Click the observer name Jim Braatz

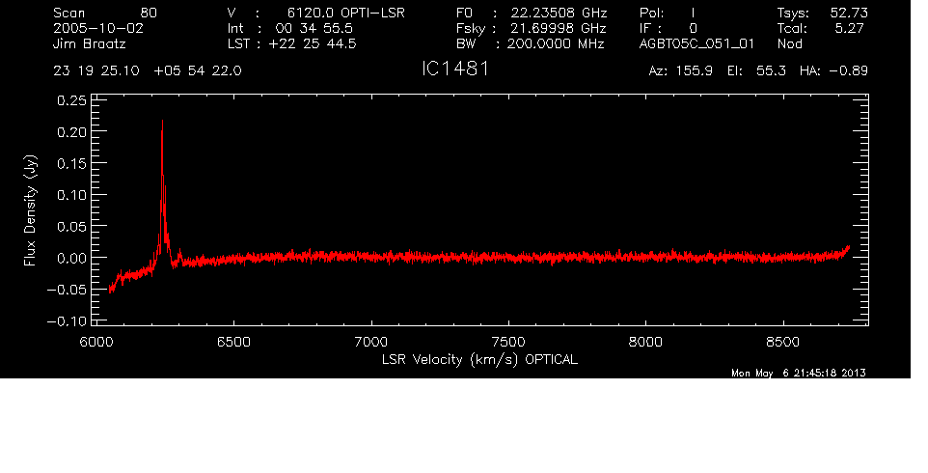pyautogui.click(x=90, y=44)
